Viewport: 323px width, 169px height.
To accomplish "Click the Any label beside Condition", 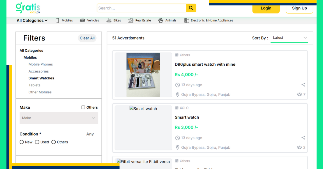I will pyautogui.click(x=90, y=134).
